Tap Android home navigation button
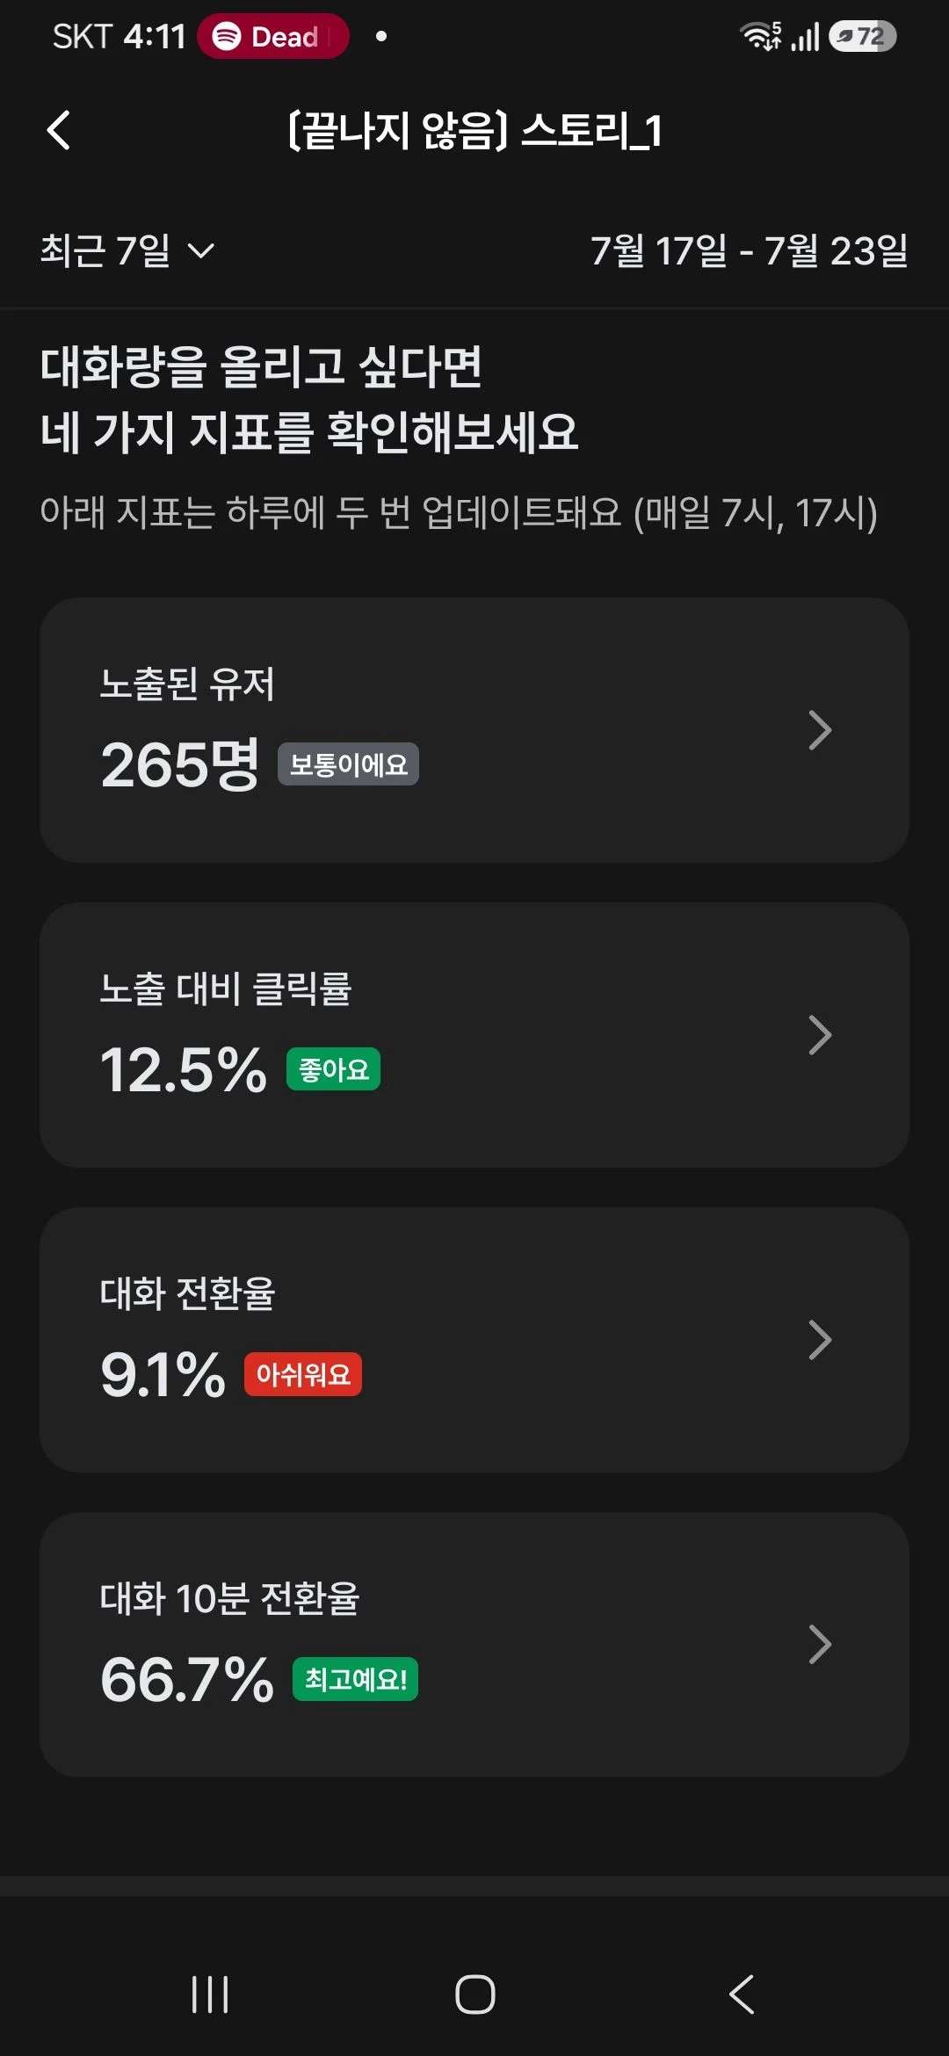Image resolution: width=949 pixels, height=2056 pixels. click(474, 1994)
